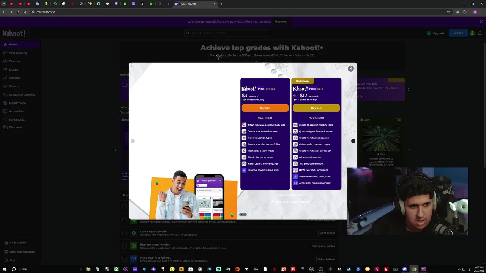Go back in the browser
Screen dimensions: 486x273
point(4,12)
